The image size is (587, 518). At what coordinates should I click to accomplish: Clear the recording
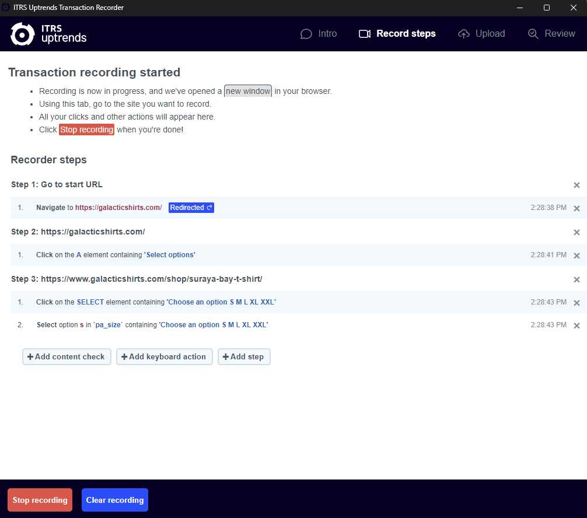(115, 500)
